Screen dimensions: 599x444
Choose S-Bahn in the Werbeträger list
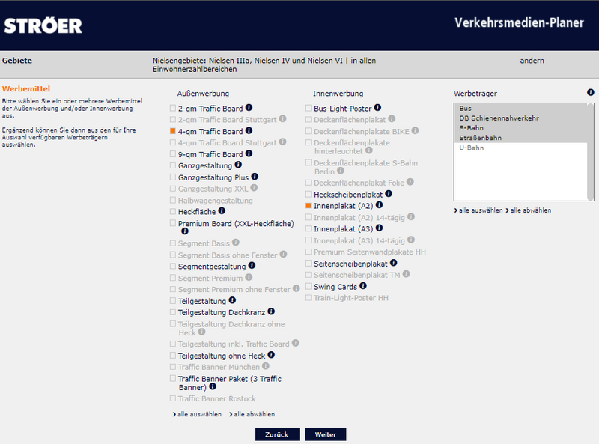520,128
